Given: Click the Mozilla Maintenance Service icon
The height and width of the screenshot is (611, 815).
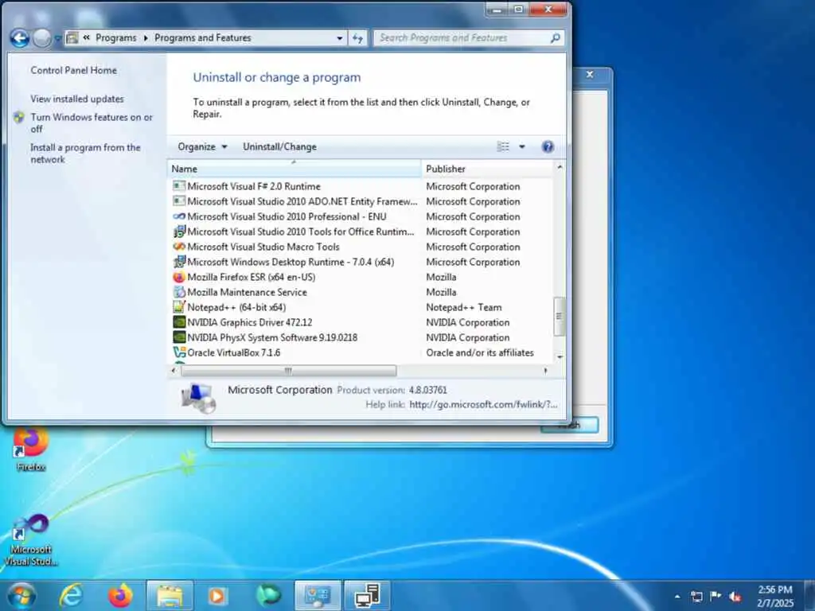Looking at the screenshot, I should coord(179,292).
